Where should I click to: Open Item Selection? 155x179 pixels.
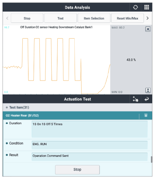tap(94, 18)
